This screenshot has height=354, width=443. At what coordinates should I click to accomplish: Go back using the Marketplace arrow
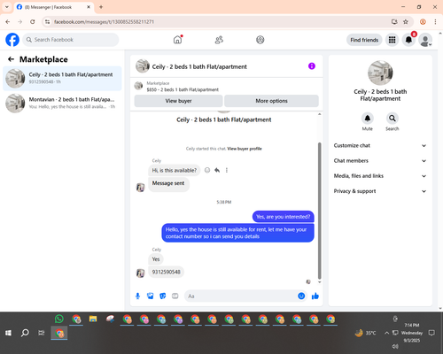click(11, 59)
